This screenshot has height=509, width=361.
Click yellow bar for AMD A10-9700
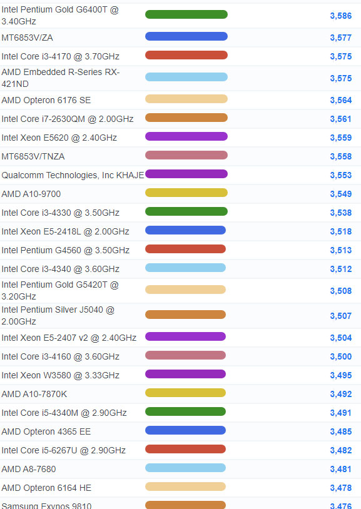[x=186, y=193]
